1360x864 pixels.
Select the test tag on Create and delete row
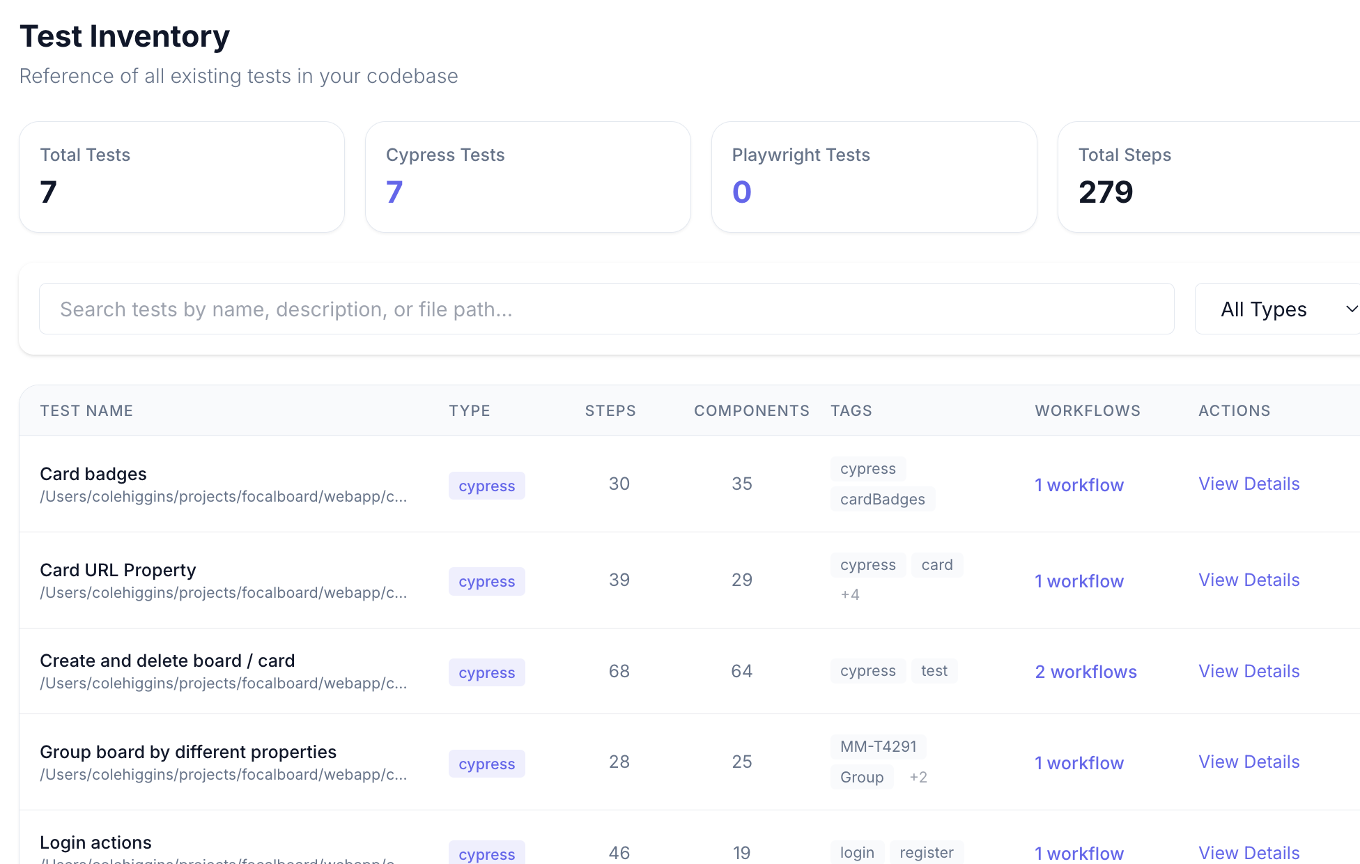click(x=934, y=670)
